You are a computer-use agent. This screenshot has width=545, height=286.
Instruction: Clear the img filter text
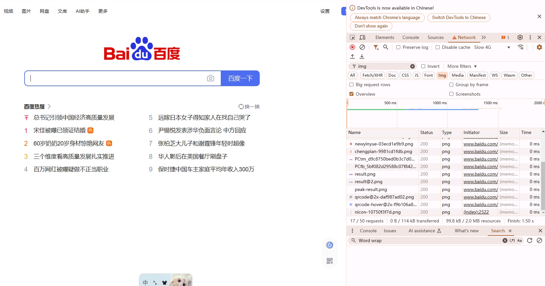click(412, 66)
